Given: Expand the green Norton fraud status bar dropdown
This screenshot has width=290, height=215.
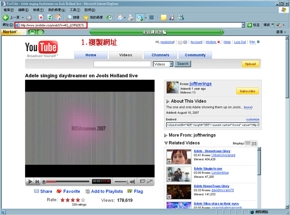Looking at the screenshot, I should coord(221,32).
